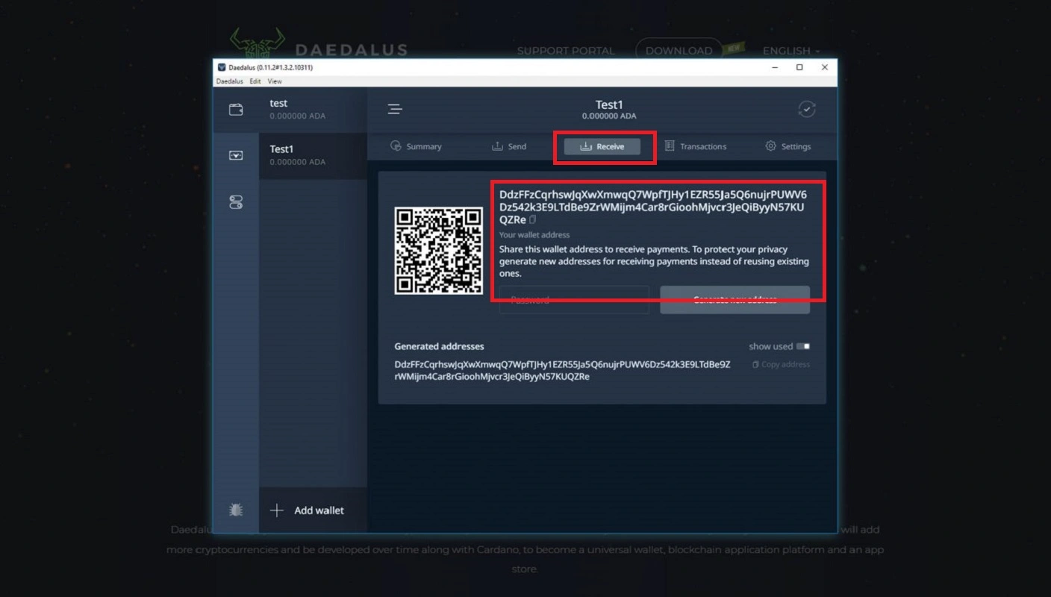The height and width of the screenshot is (597, 1051).
Task: Switch to the Summary tab
Action: pos(417,146)
